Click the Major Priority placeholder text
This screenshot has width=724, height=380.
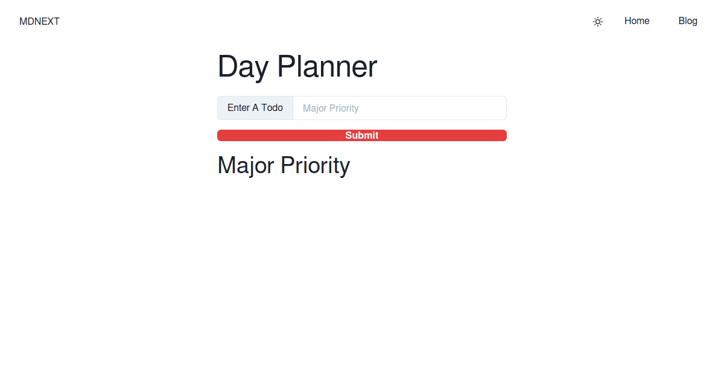coord(331,109)
